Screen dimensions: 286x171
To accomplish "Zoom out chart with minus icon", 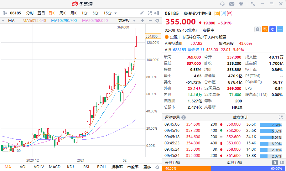I will (x=150, y=21).
